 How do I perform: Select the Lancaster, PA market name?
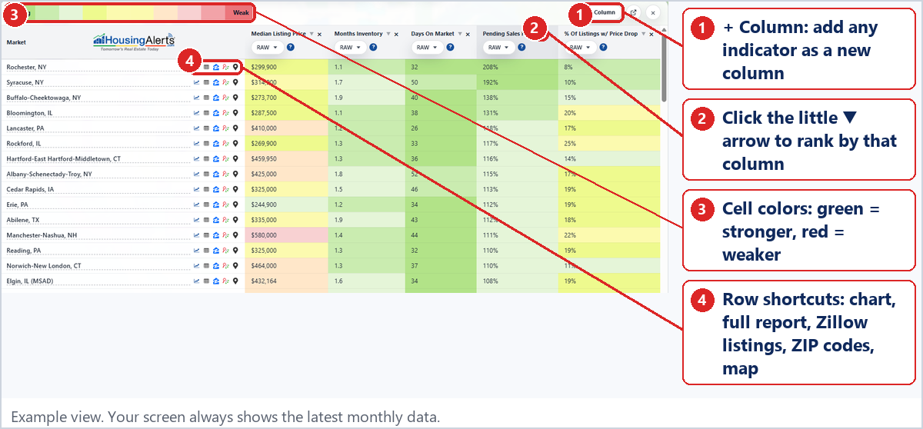point(25,128)
